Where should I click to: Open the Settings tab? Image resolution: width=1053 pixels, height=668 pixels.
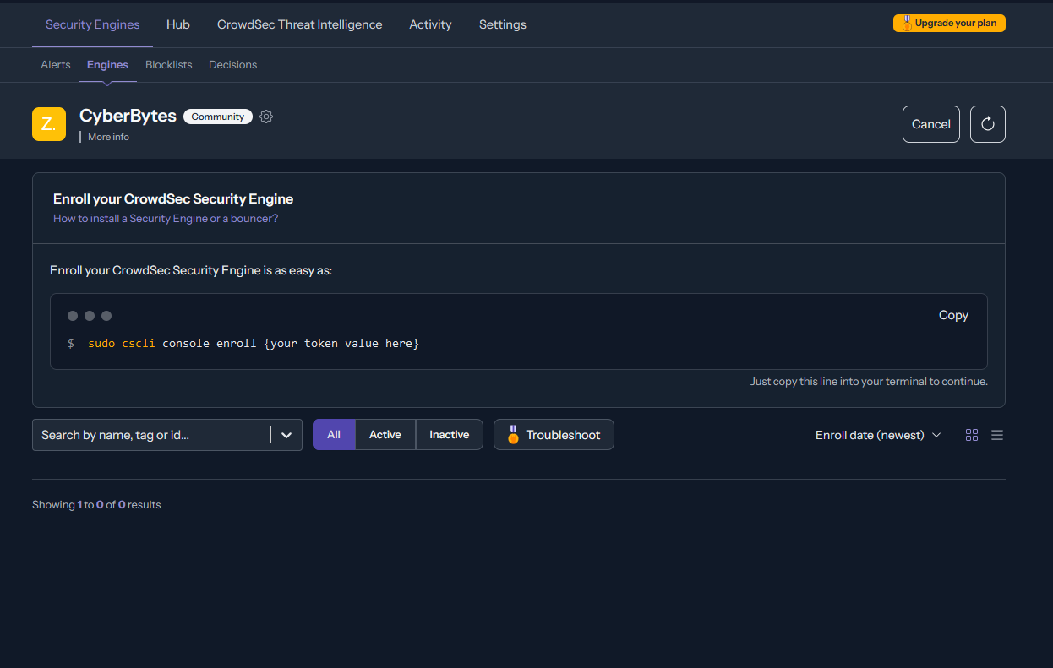tap(503, 24)
